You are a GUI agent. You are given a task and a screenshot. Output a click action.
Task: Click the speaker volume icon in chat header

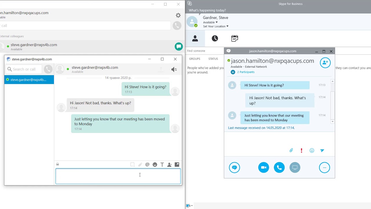point(174,69)
